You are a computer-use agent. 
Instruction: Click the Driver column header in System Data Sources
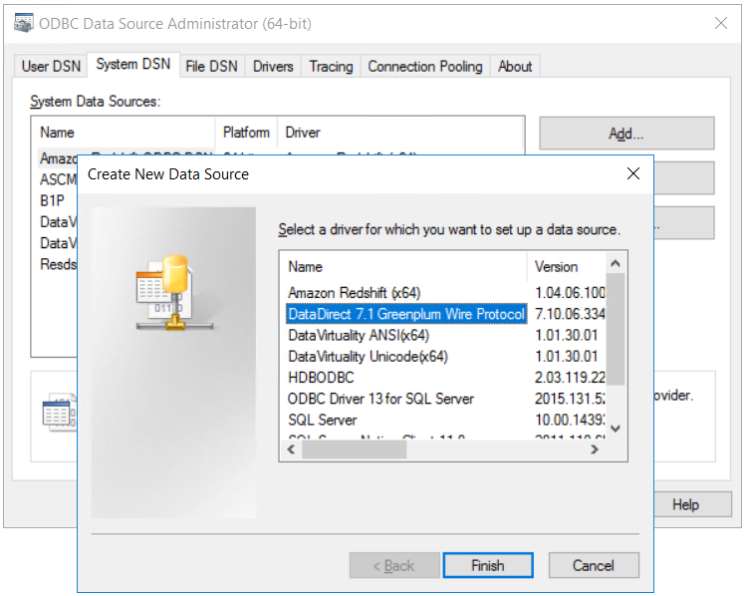point(400,133)
